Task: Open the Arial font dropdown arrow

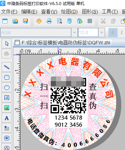Action: pyautogui.click(x=75, y=32)
